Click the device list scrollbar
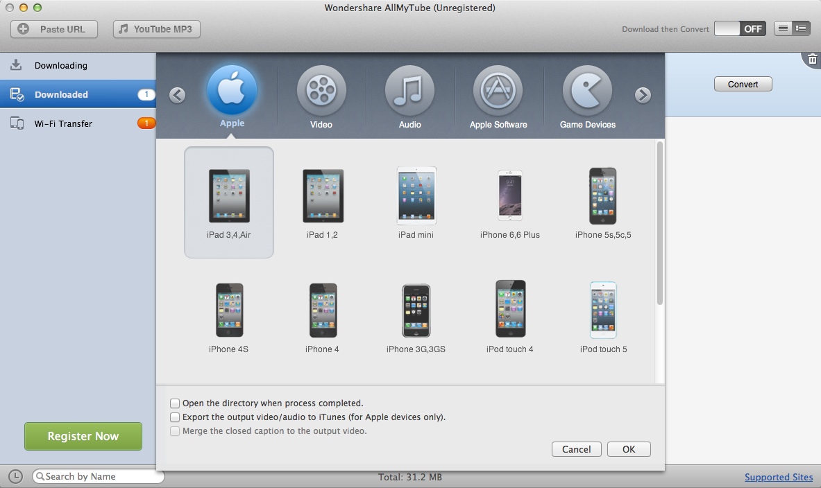This screenshot has width=821, height=488. tap(660, 223)
